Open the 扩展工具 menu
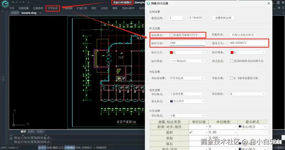 point(82,8)
